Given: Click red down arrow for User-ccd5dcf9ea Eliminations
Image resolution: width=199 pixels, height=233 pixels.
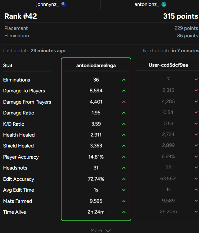Looking at the screenshot, I should 196,80.
